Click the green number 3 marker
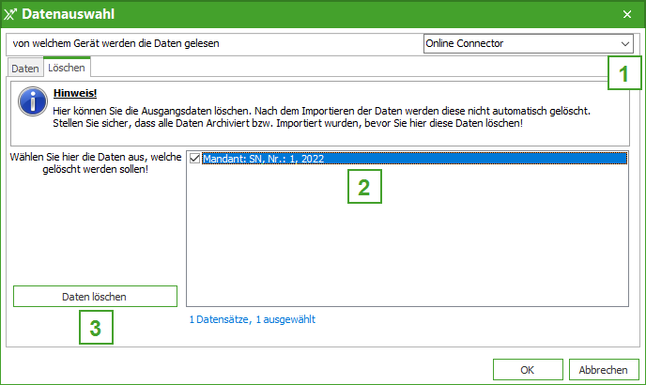The height and width of the screenshot is (385, 646). click(x=95, y=328)
